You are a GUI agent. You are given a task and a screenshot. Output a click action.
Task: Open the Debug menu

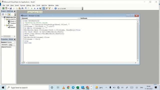click(x=29, y=5)
